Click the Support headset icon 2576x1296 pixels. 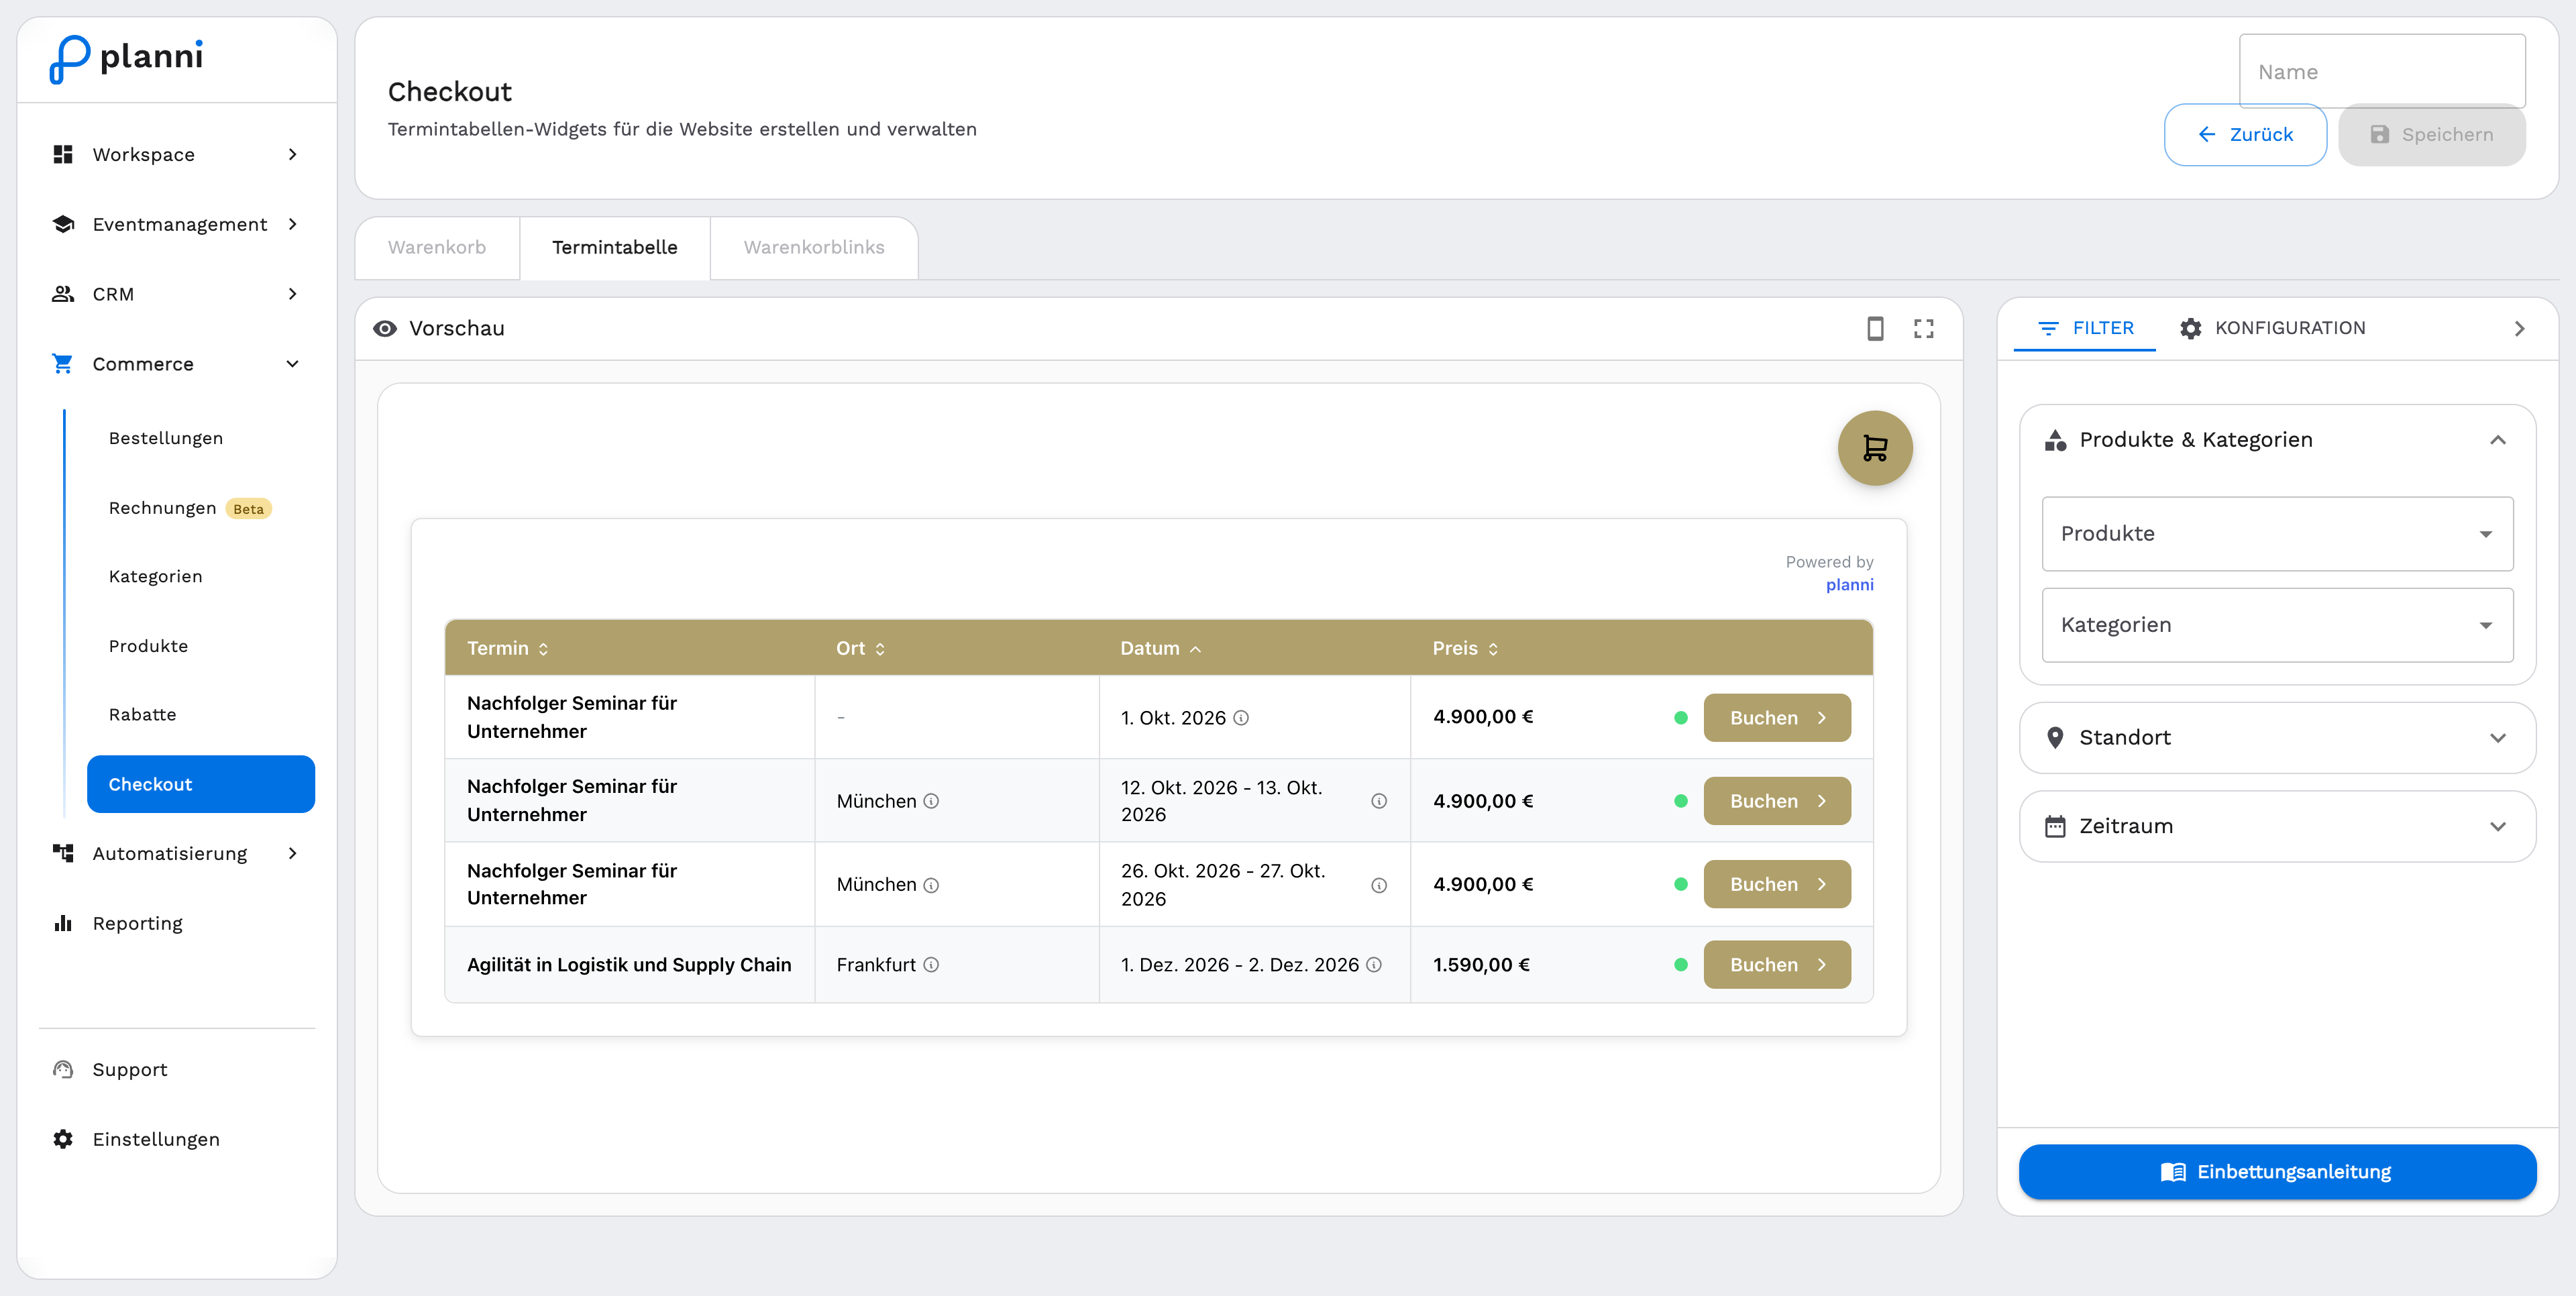tap(63, 1069)
